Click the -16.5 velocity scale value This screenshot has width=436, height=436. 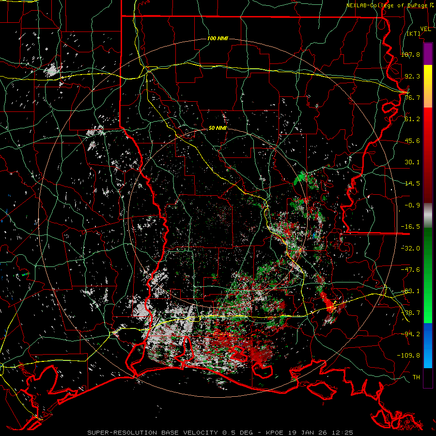[410, 227]
